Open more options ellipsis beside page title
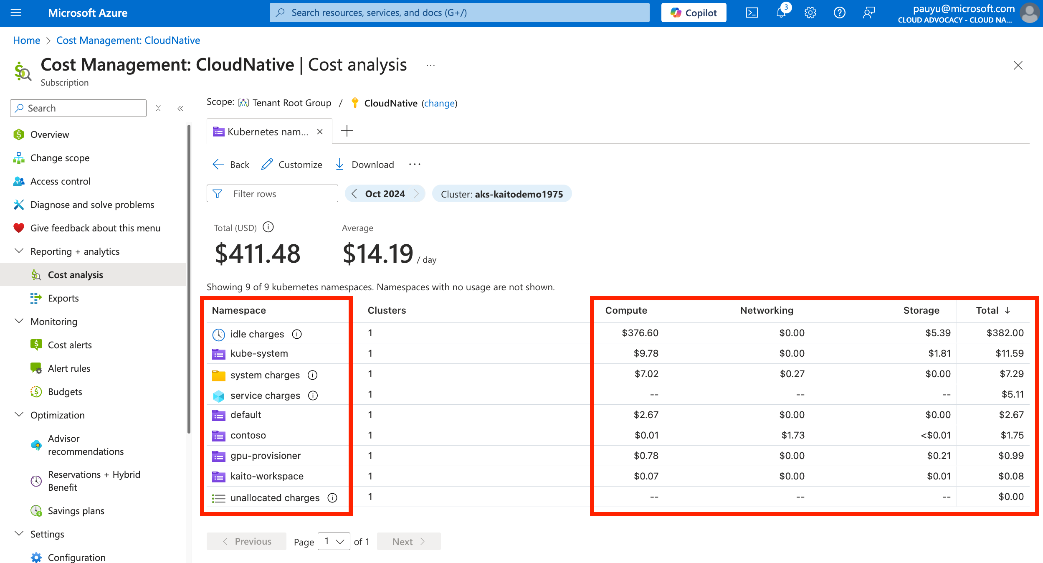This screenshot has height=563, width=1043. tap(430, 66)
